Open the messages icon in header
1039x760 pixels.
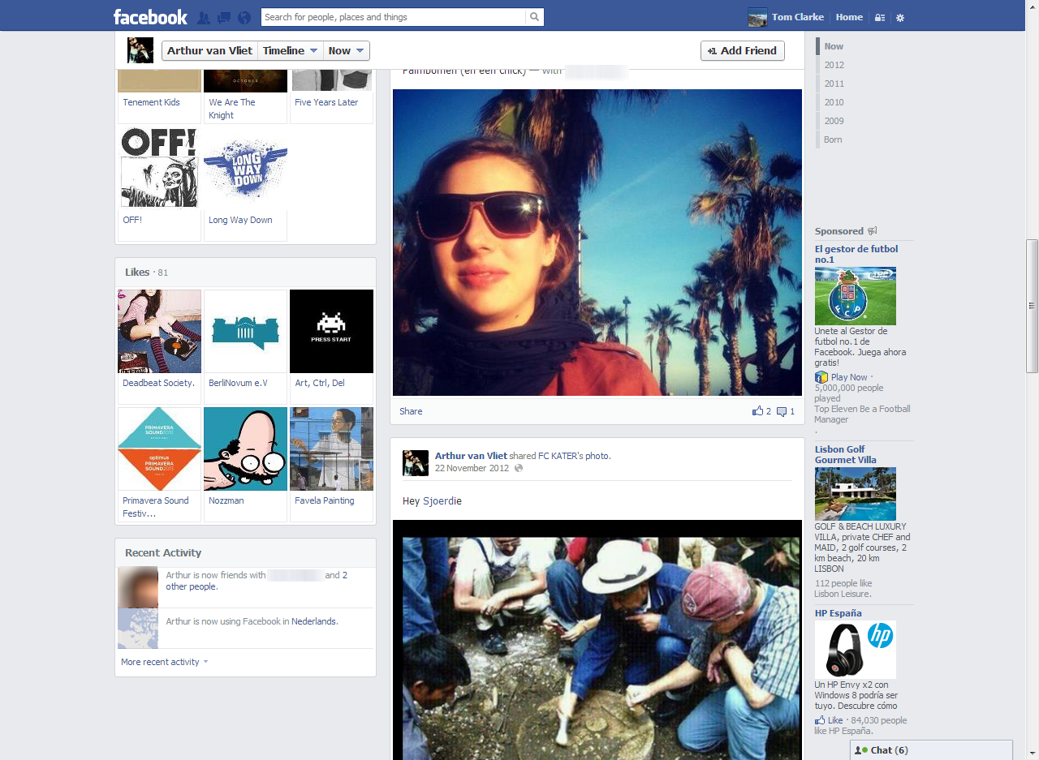[x=224, y=17]
